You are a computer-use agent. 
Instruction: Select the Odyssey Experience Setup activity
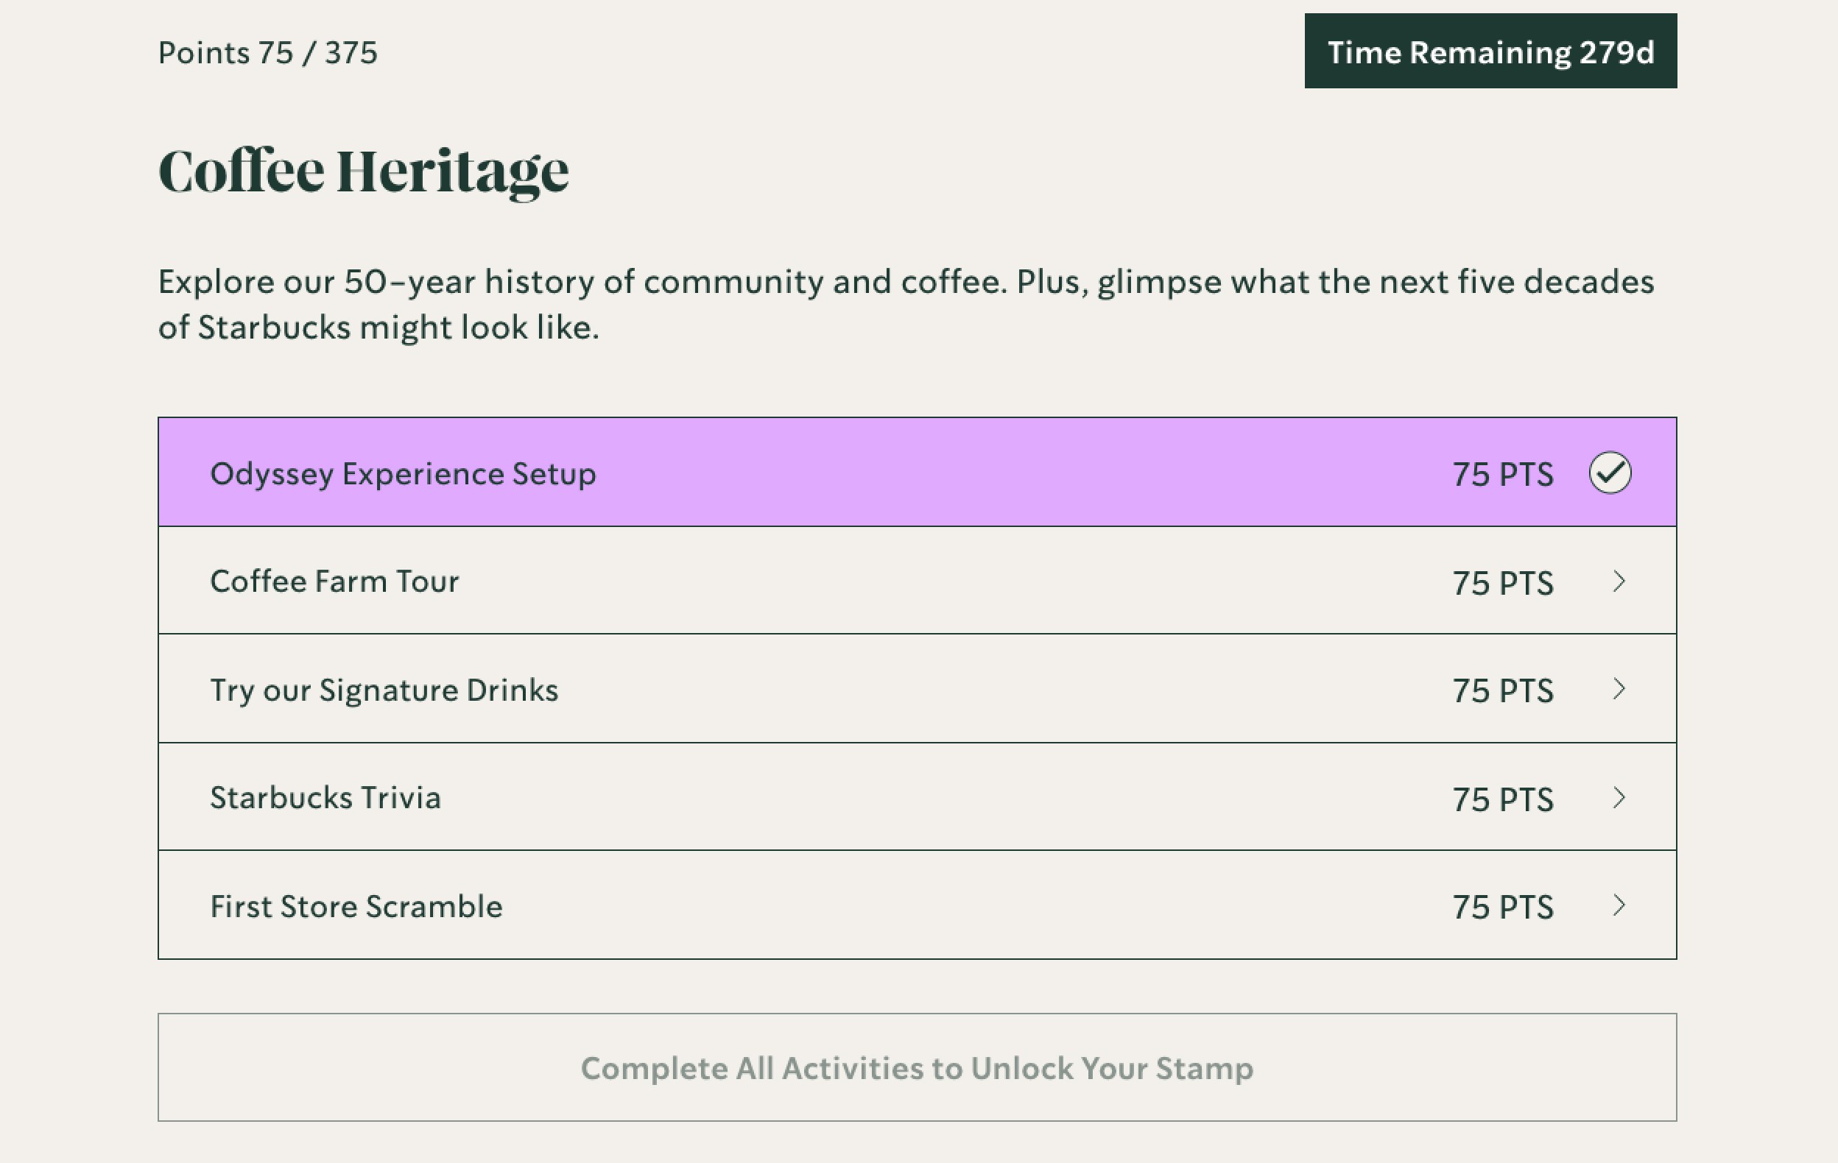tap(403, 474)
